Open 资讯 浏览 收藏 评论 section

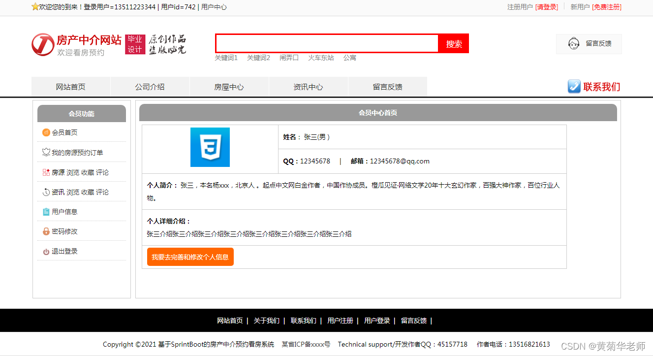(x=45, y=191)
